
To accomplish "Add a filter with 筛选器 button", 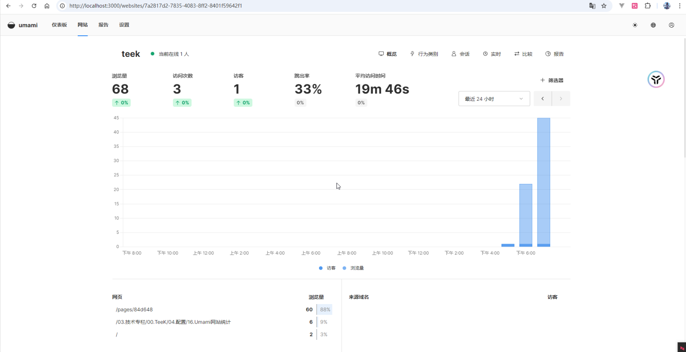I will pos(552,80).
